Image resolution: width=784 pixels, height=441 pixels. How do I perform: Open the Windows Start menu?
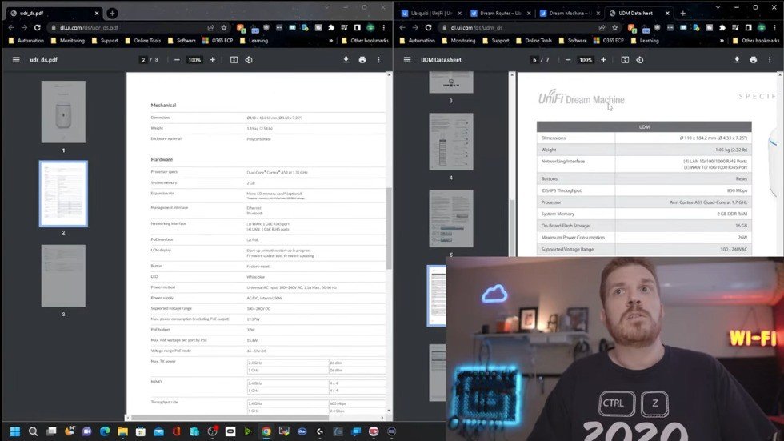coord(15,431)
